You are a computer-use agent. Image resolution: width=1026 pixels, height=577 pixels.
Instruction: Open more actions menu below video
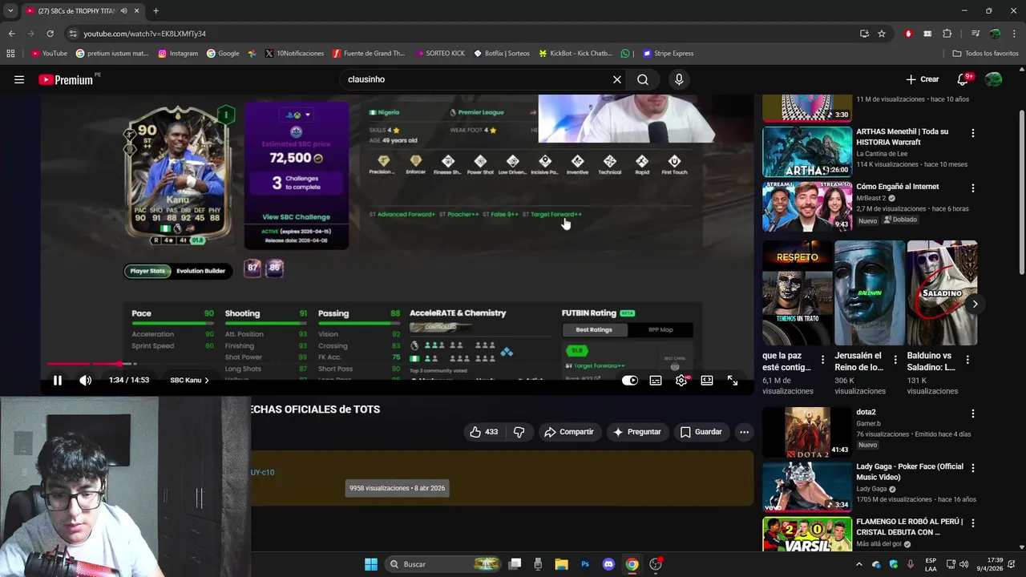tap(744, 432)
